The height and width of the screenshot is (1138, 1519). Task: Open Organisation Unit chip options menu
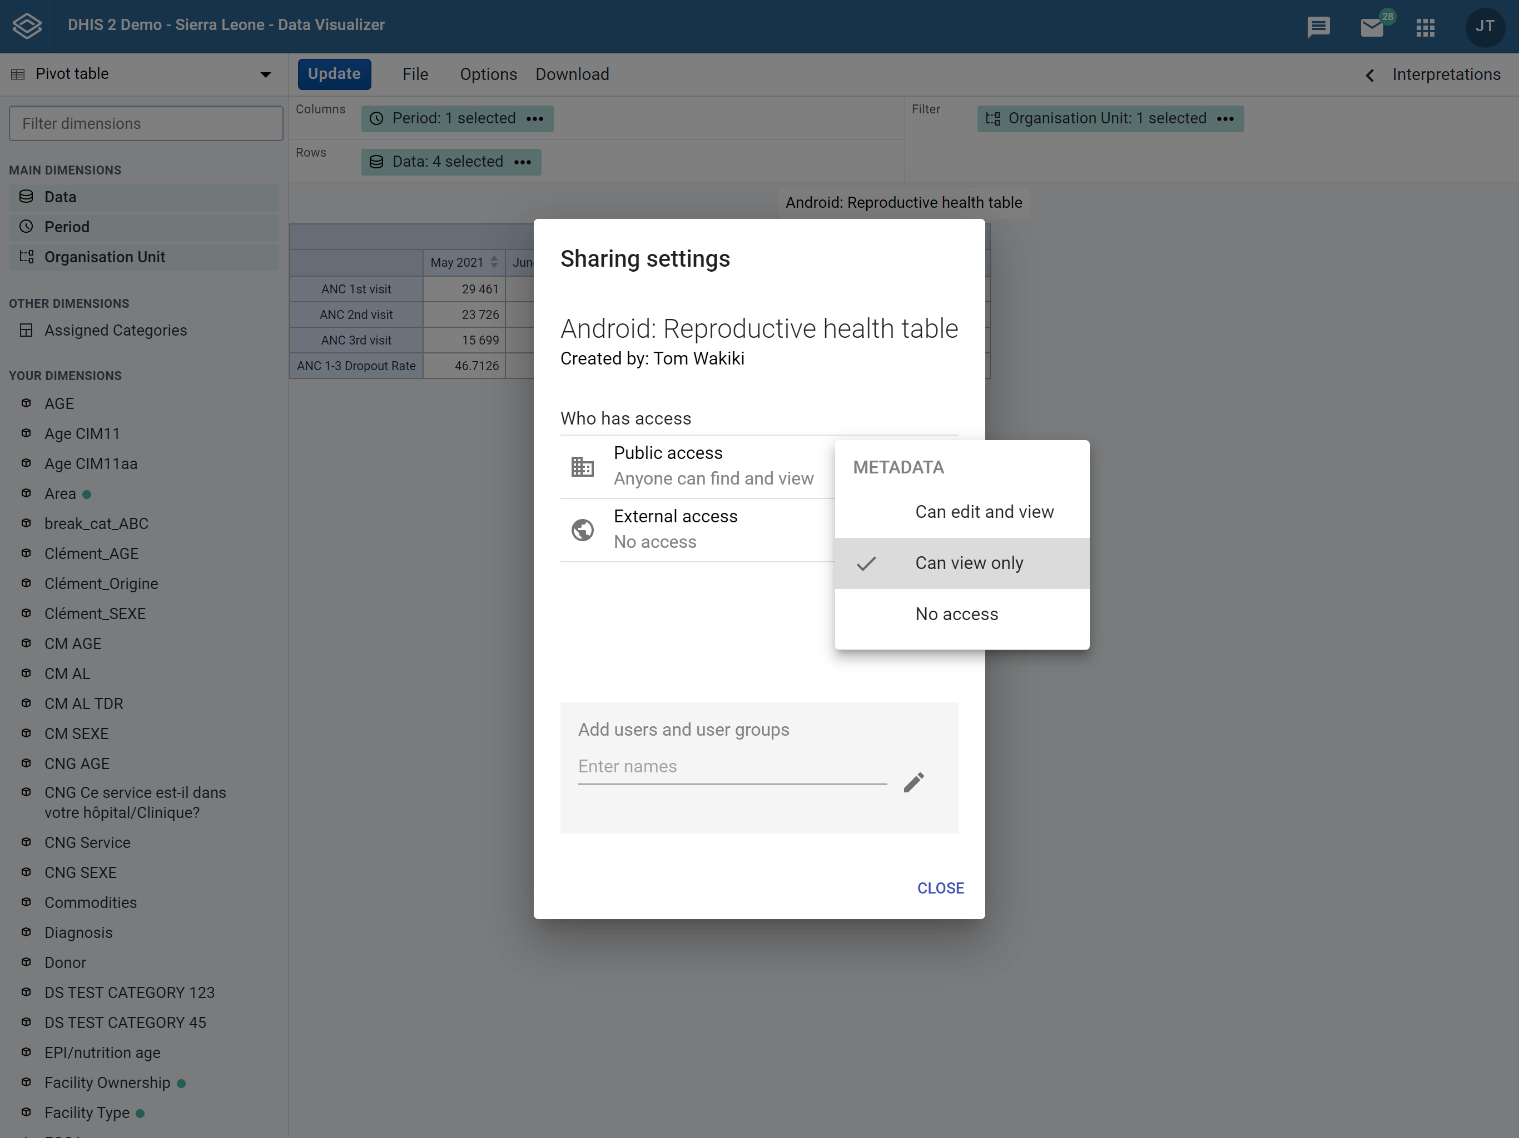(x=1225, y=119)
